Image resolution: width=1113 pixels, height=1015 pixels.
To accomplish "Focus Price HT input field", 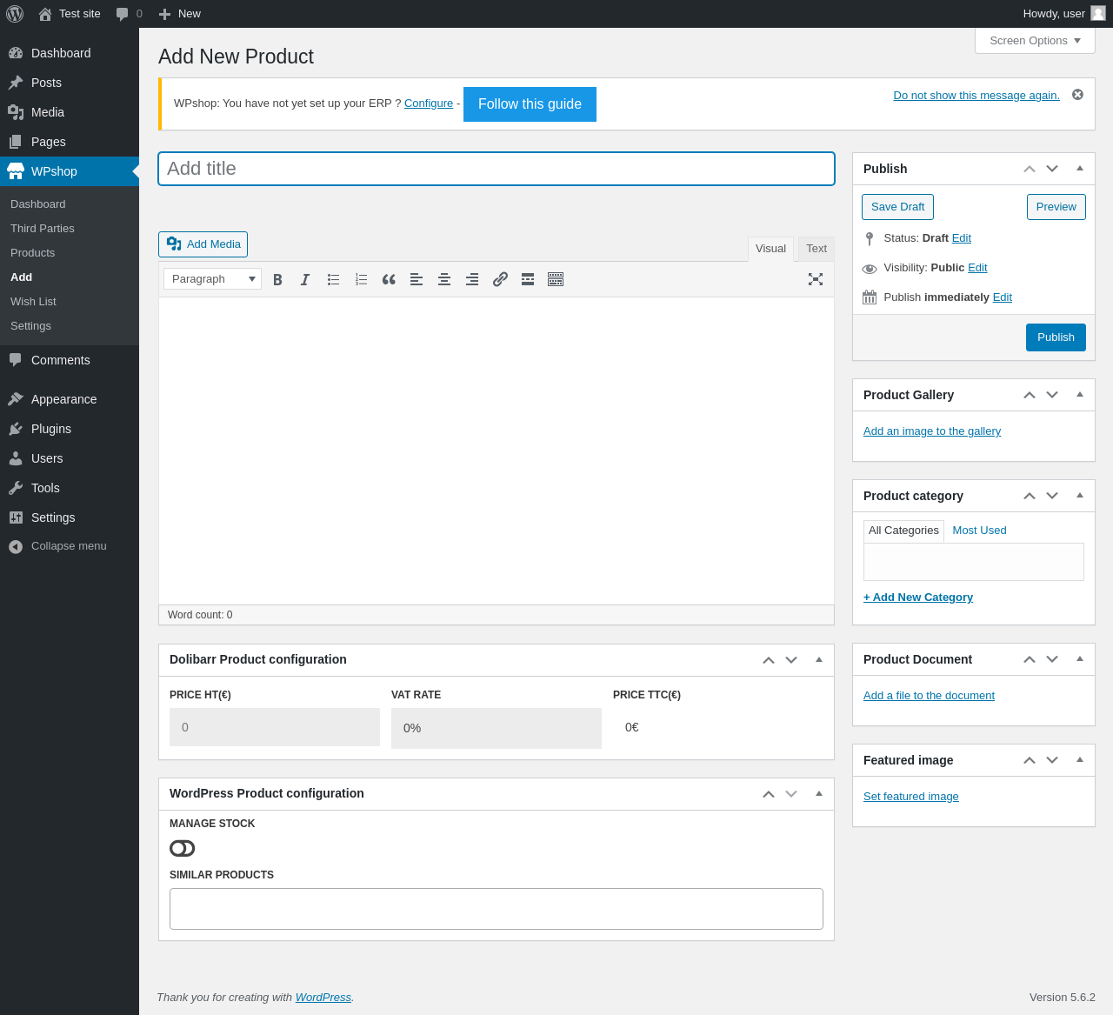I will (x=275, y=727).
